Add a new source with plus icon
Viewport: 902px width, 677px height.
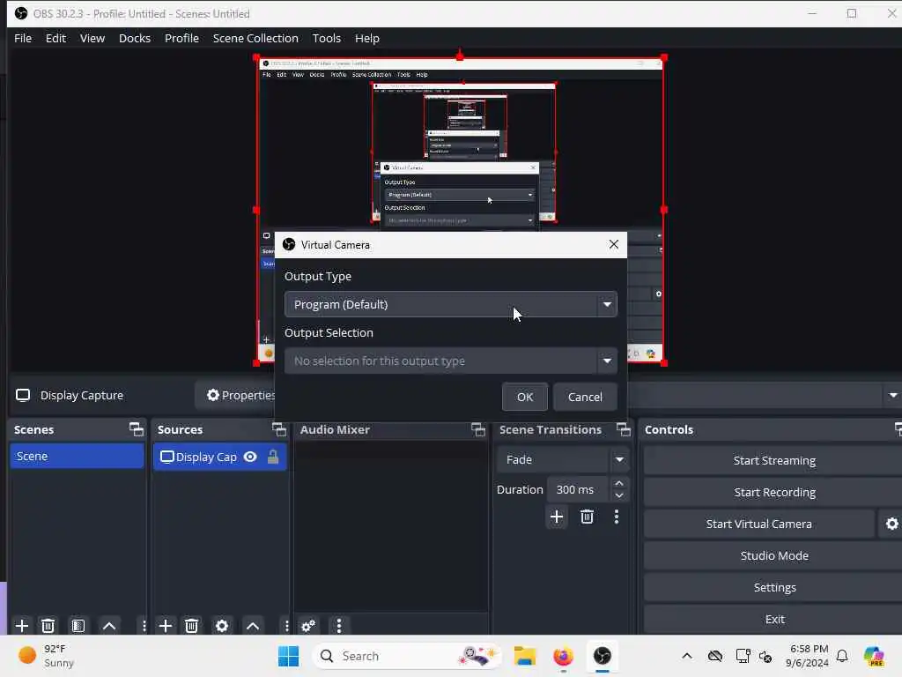tap(165, 626)
